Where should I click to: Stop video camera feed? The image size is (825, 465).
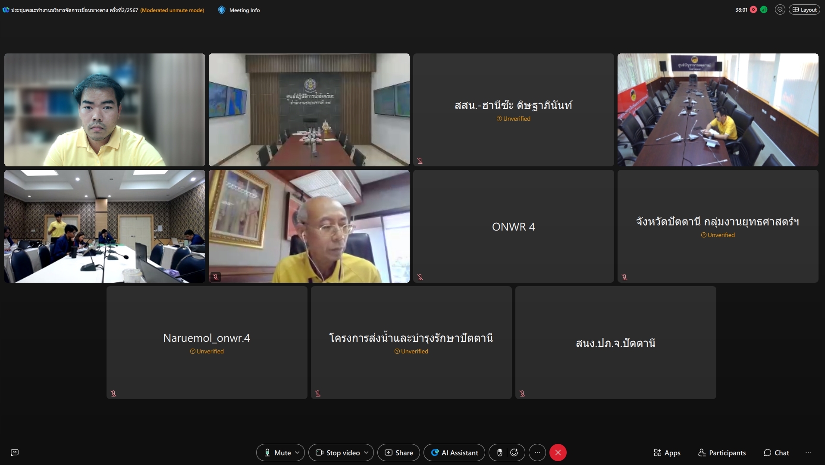pos(338,453)
